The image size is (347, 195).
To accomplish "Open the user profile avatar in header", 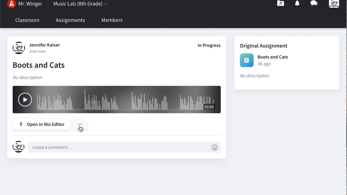I will [334, 4].
